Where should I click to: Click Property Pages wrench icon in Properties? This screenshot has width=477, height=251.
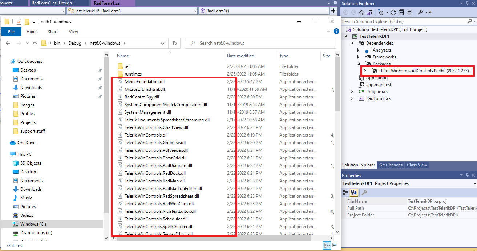pos(364,193)
